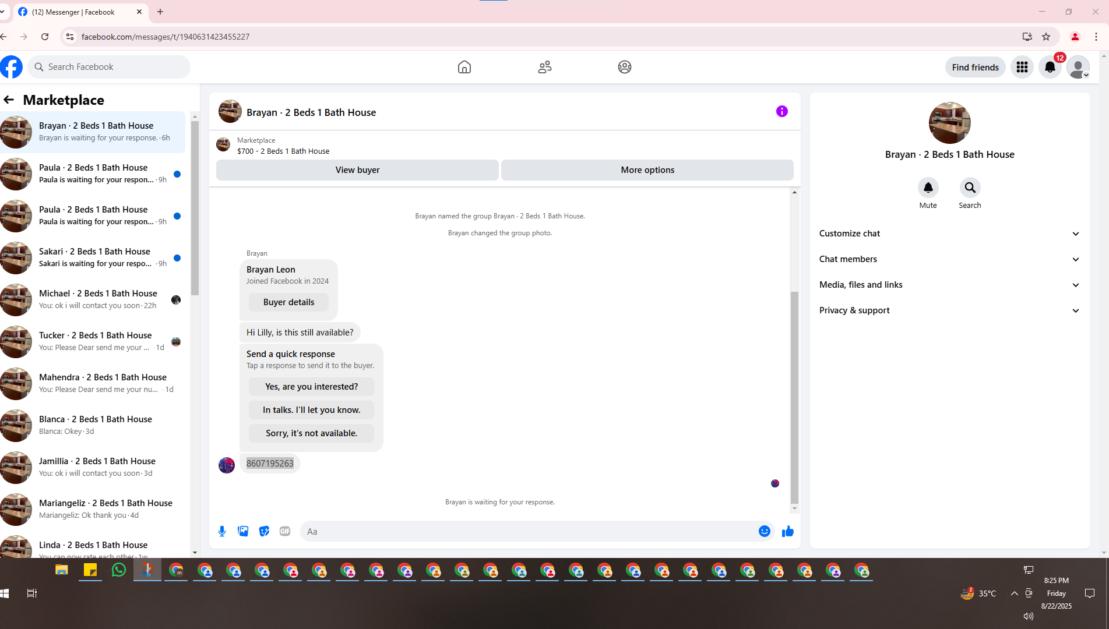
Task: Send quick reply 'Sorry, it's not available.'
Action: tap(311, 433)
